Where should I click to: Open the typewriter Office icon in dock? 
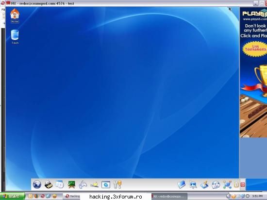click(49, 184)
